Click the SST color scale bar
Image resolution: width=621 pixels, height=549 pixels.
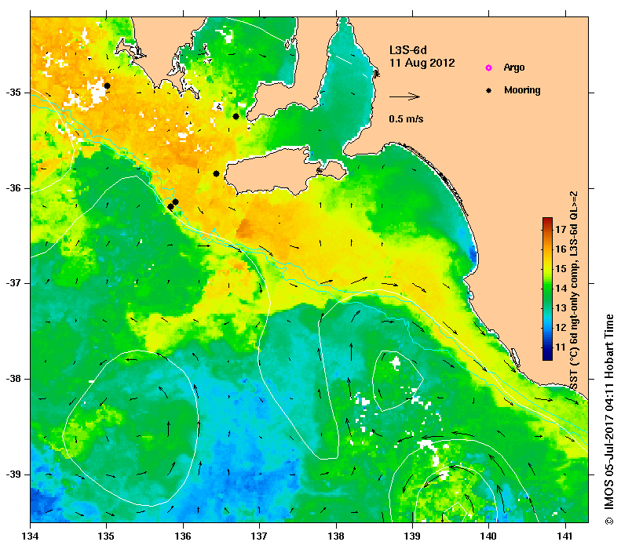pyautogui.click(x=547, y=289)
